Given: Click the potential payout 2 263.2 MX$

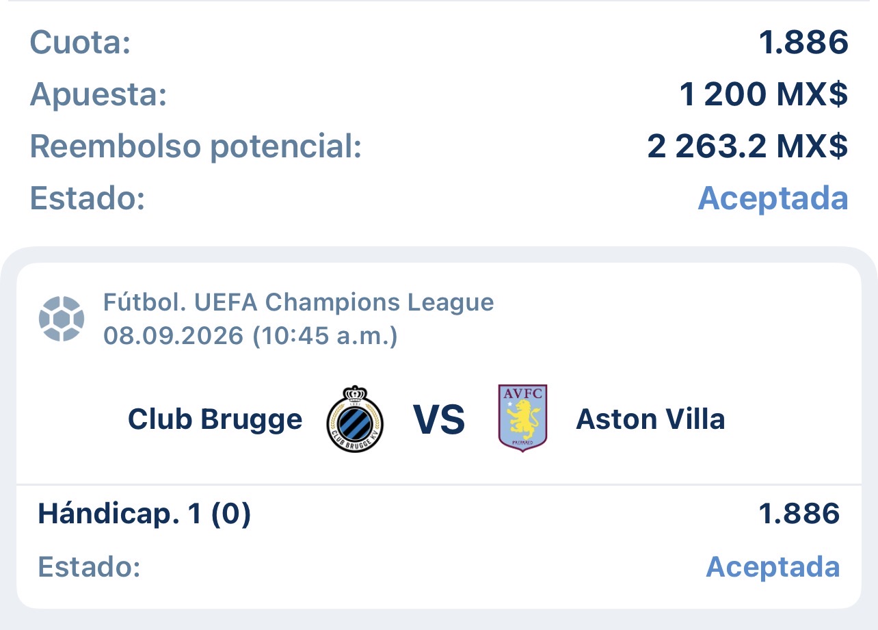Looking at the screenshot, I should point(748,146).
